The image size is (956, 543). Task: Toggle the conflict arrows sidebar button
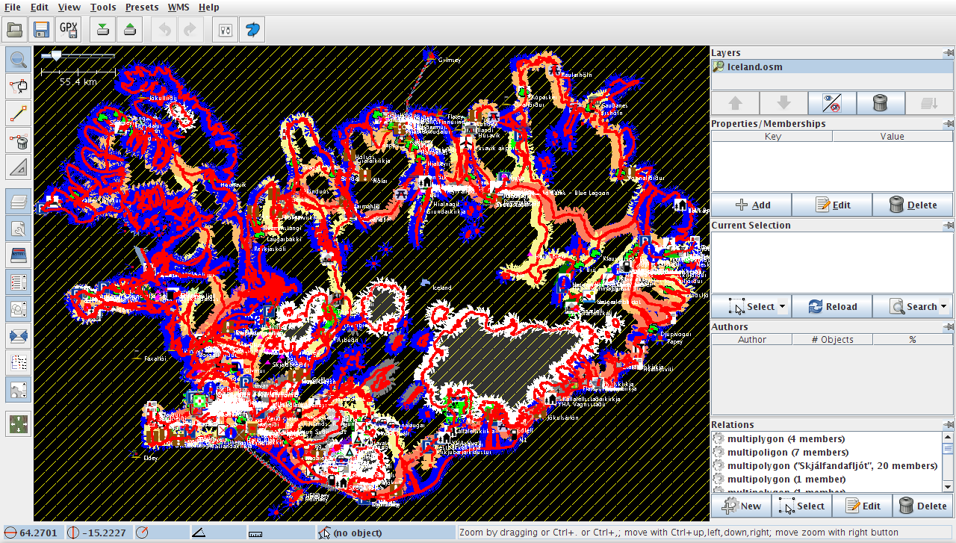point(19,335)
